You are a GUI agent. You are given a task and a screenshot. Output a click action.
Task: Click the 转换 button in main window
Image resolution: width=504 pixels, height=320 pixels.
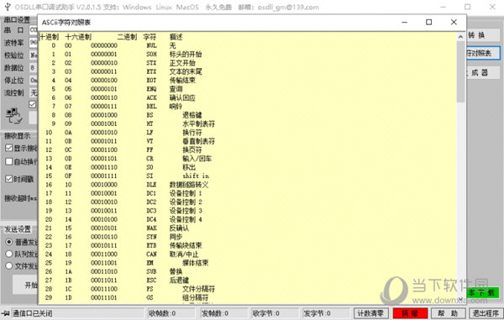tap(483, 35)
